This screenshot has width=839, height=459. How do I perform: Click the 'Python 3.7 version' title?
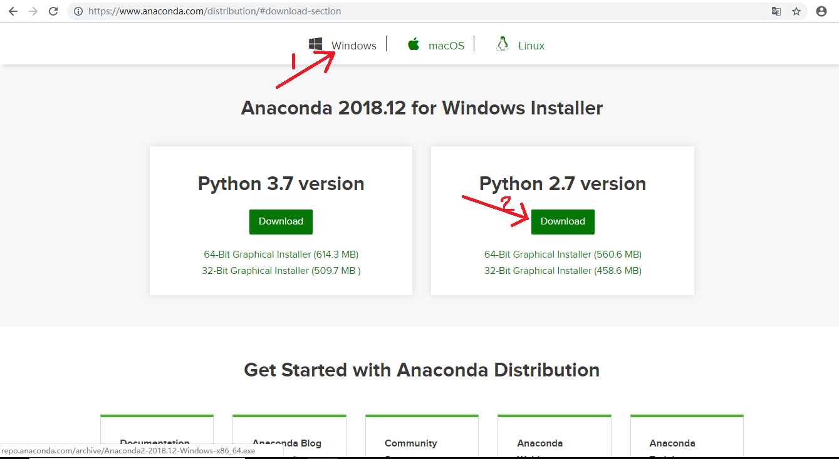coord(281,183)
